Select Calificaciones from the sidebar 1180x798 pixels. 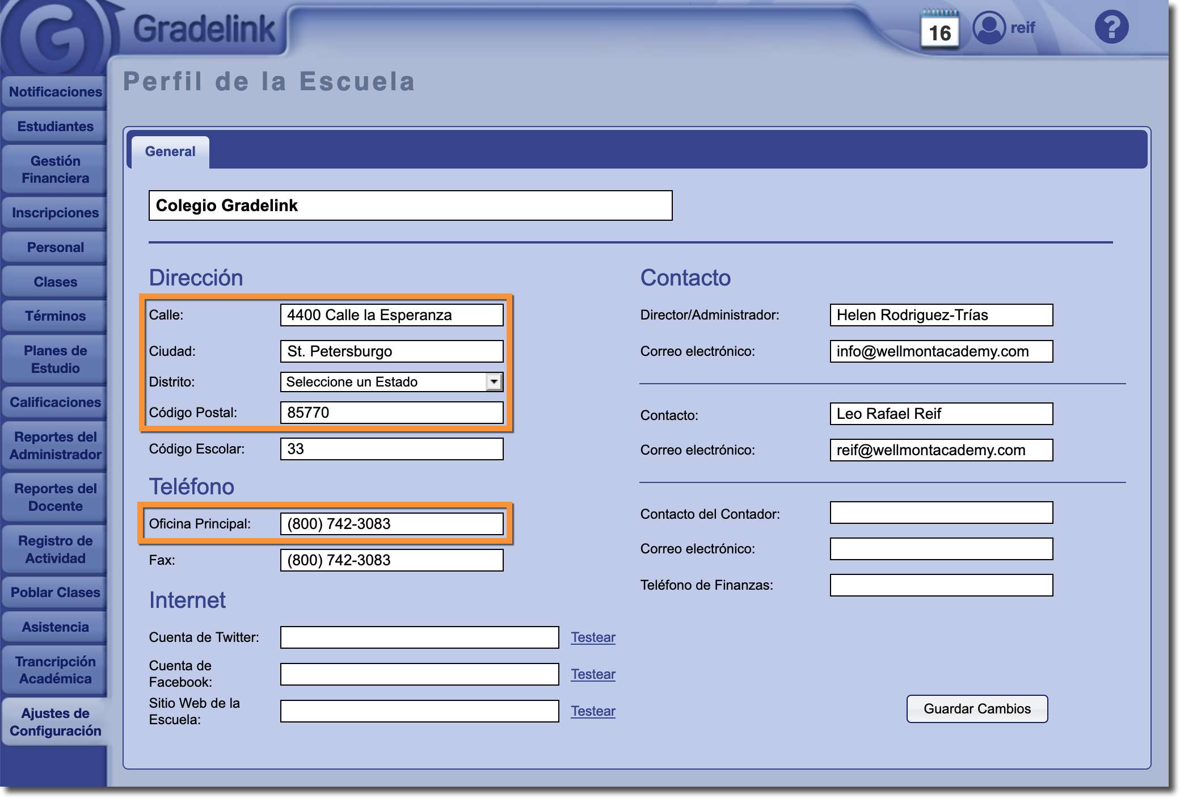55,402
